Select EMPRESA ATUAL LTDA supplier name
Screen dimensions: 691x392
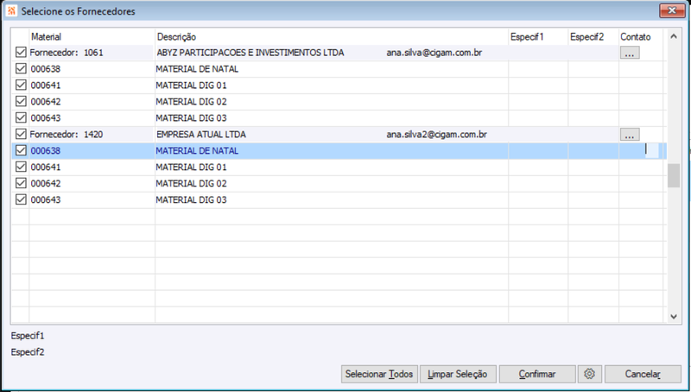201,135
